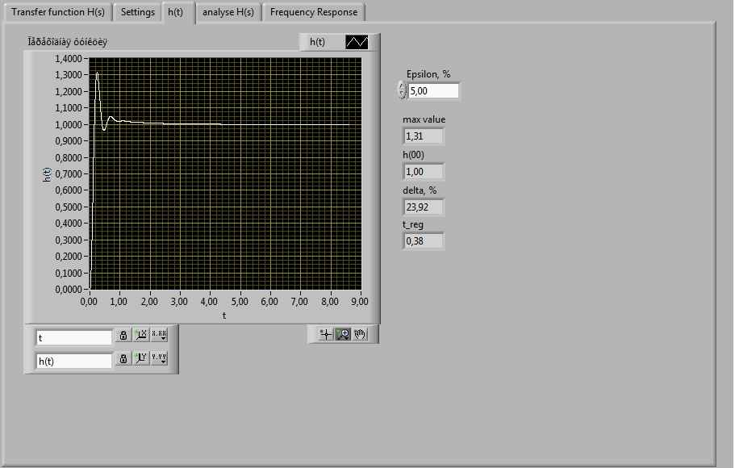Autoscale the Y axis once
The image size is (735, 468).
pyautogui.click(x=140, y=359)
